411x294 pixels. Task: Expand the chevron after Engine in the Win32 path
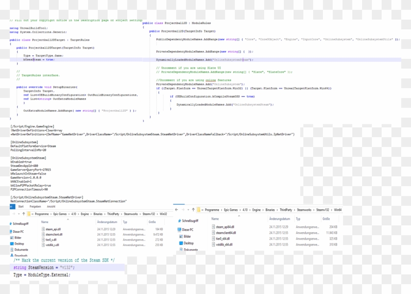89,214
